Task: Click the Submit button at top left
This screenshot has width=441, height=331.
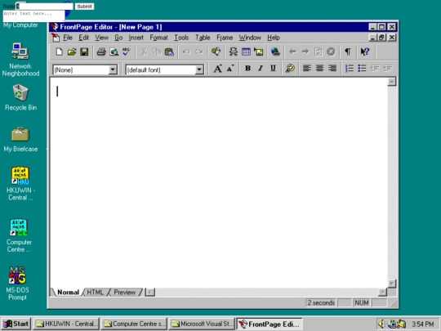Action: tap(84, 7)
